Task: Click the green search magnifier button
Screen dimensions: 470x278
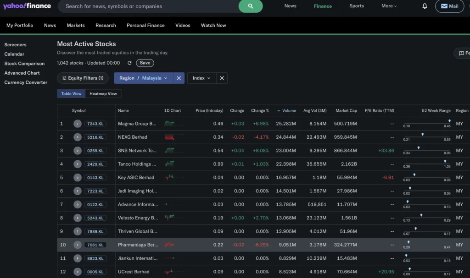Action: tap(251, 6)
